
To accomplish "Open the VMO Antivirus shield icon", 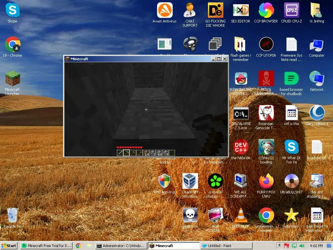I will [x=165, y=184].
